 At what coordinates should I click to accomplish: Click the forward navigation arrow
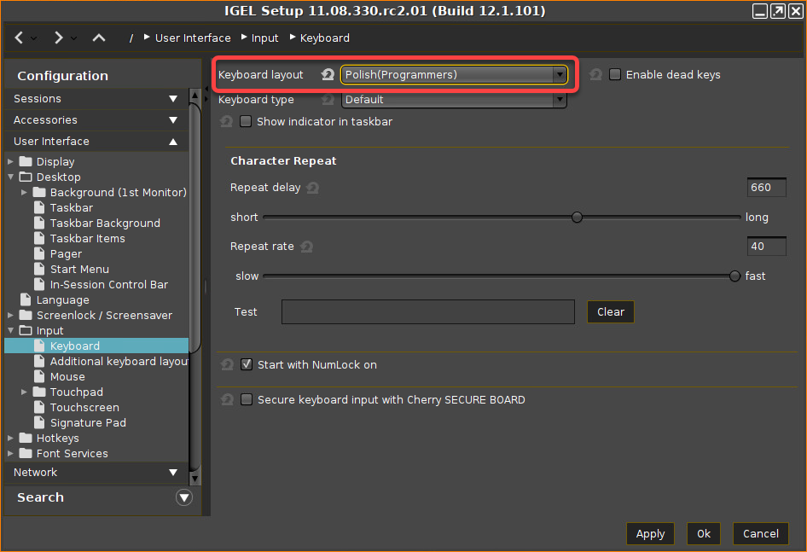[58, 38]
